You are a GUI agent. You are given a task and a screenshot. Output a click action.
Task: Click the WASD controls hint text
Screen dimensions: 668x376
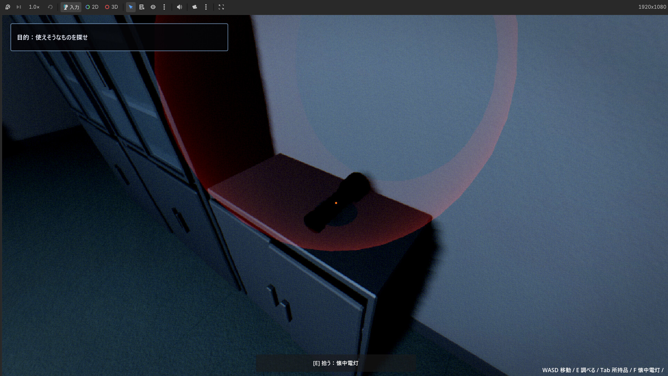pos(603,370)
